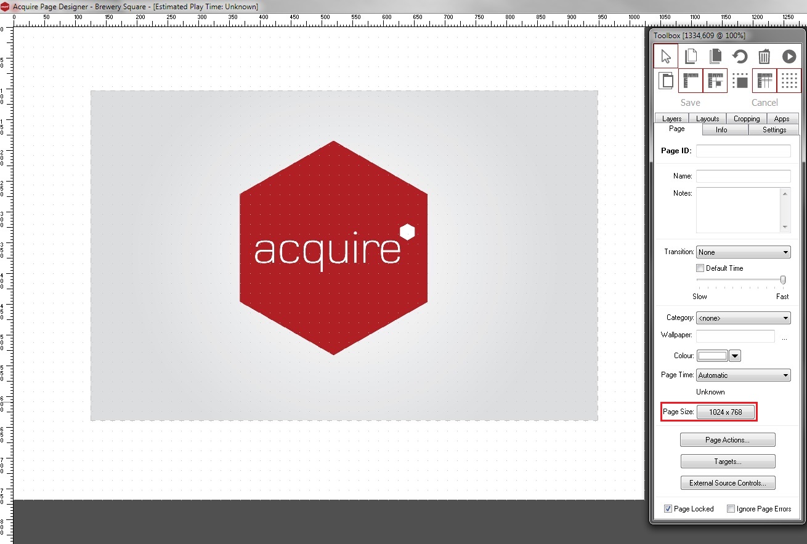Click the Targets button

pyautogui.click(x=728, y=462)
